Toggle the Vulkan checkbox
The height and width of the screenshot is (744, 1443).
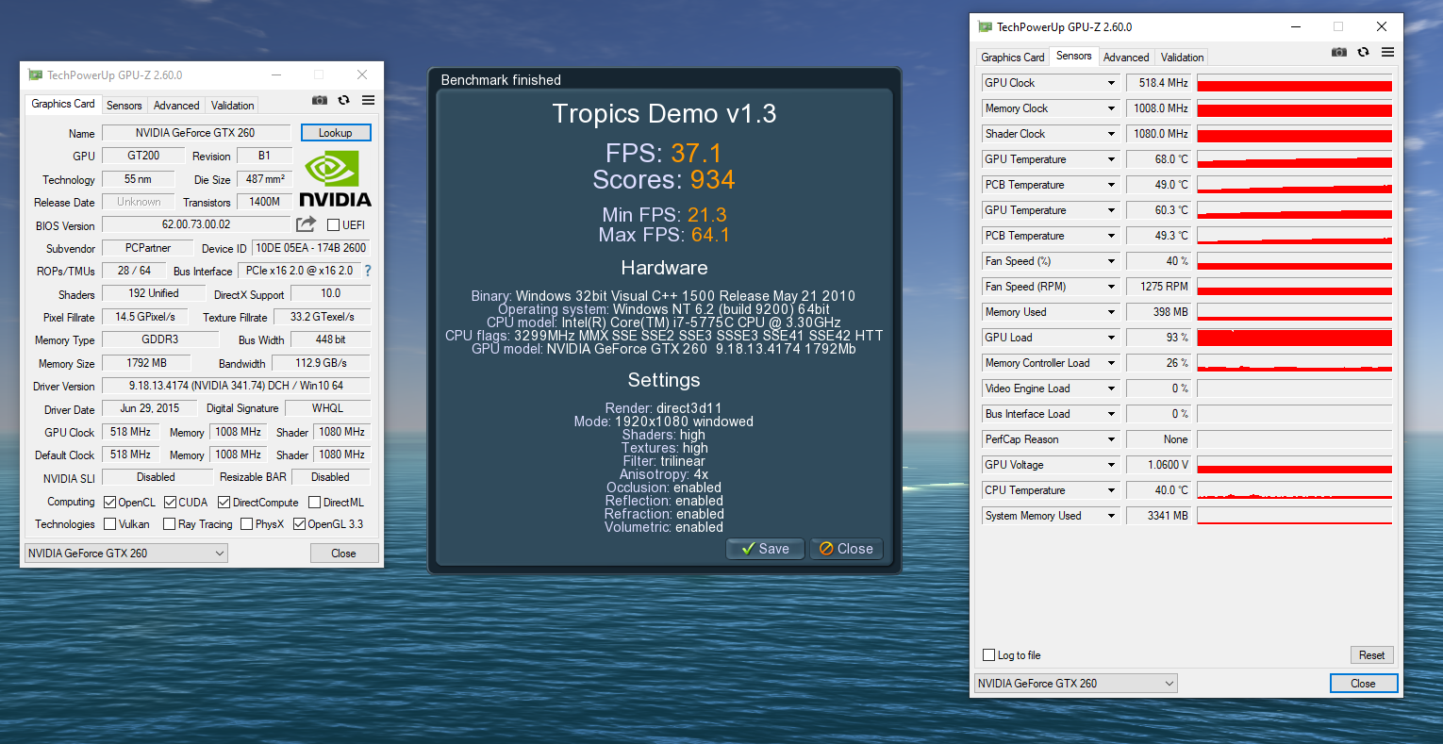point(109,524)
